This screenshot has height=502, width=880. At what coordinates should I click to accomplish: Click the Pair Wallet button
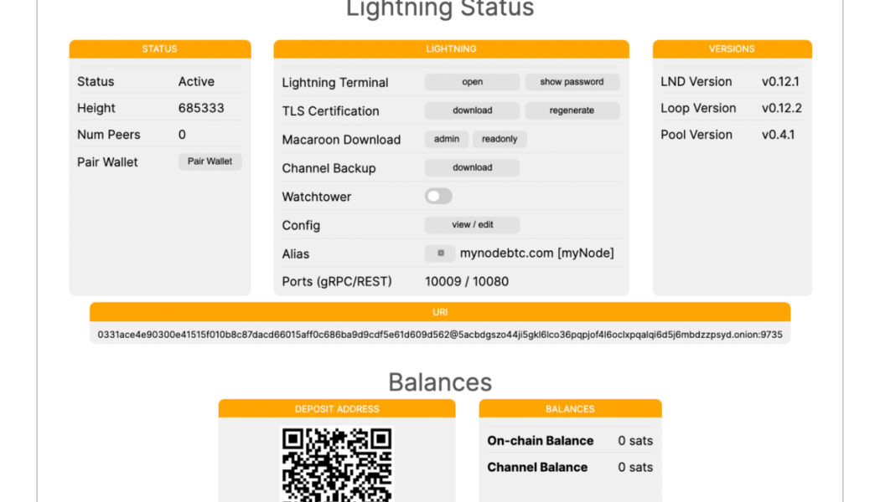[210, 161]
